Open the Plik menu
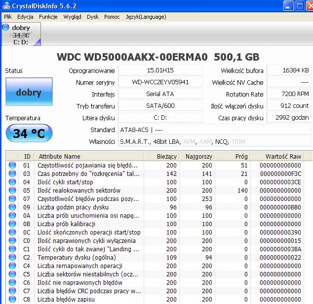Viewport: 313px width, 304px height. tap(8, 17)
